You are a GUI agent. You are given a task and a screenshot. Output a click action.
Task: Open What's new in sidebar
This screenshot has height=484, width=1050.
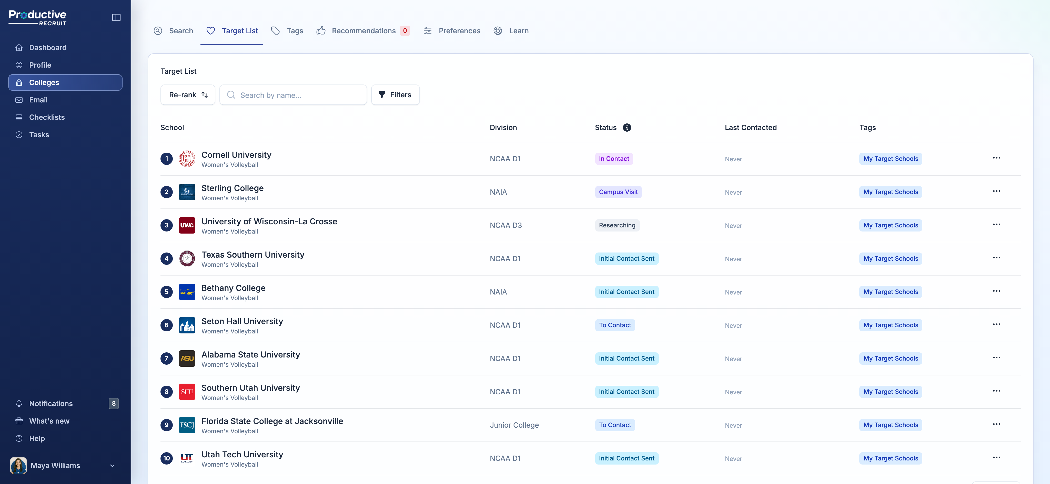point(65,421)
